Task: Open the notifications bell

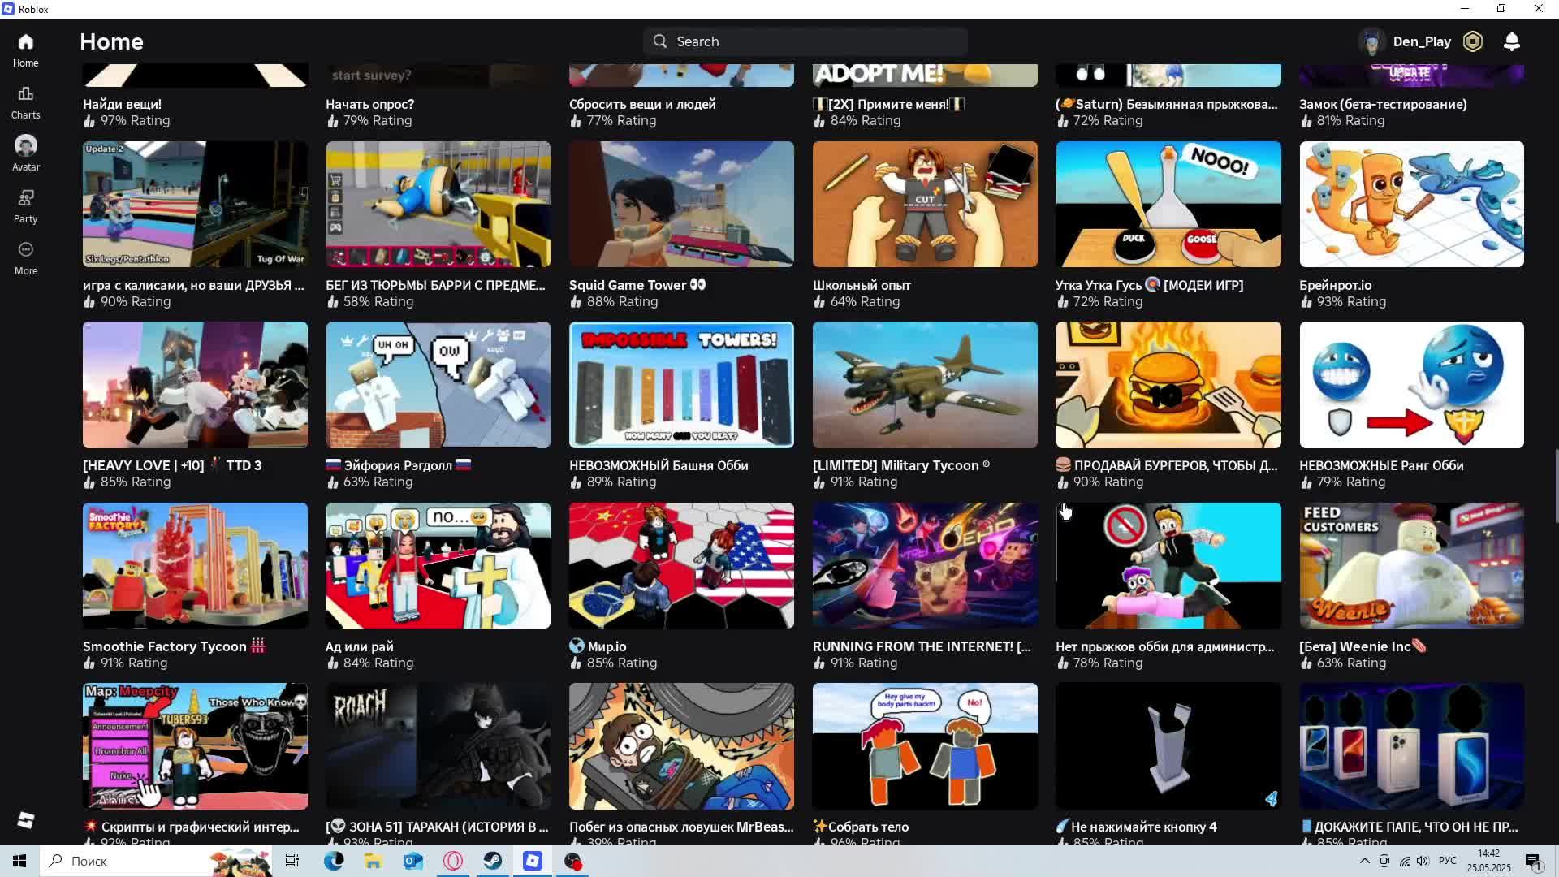Action: (1512, 41)
